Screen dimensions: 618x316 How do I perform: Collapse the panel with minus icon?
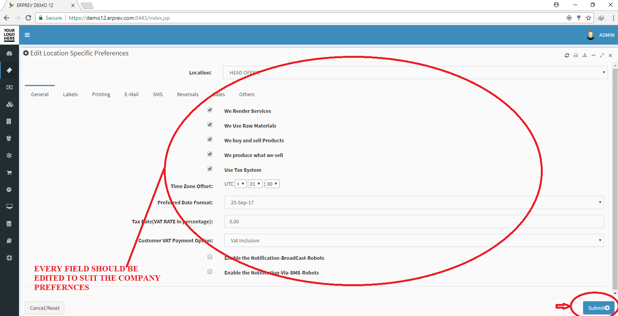593,55
